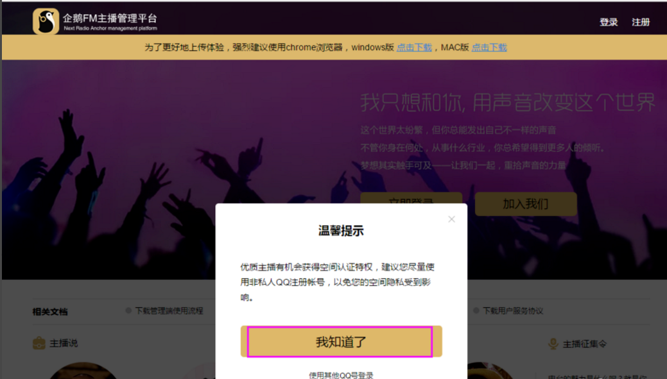Click the Windows Chrome 点击下载 link

tap(414, 47)
